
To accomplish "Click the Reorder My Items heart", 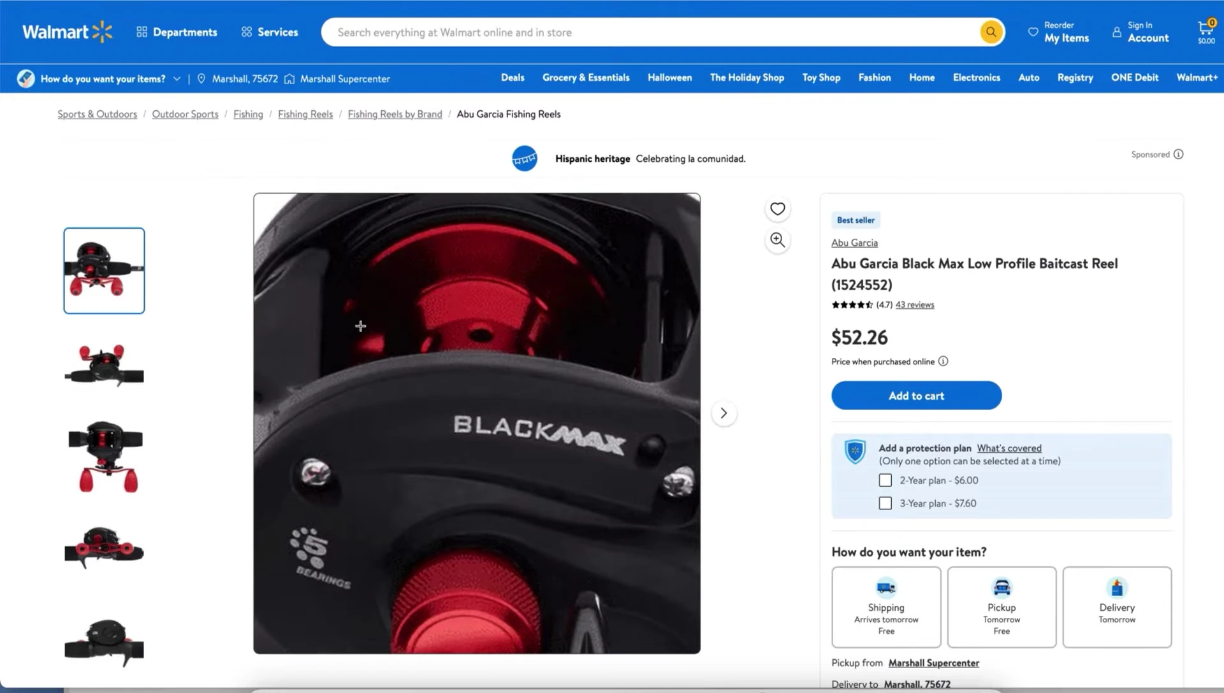I will click(x=1033, y=32).
